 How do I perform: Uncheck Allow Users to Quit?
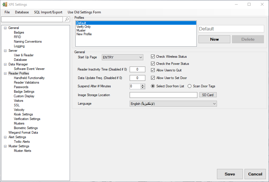(x=153, y=70)
